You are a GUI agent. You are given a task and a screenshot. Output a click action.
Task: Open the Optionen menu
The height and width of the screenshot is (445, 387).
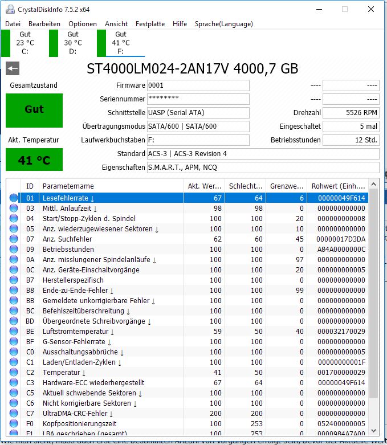tap(83, 24)
